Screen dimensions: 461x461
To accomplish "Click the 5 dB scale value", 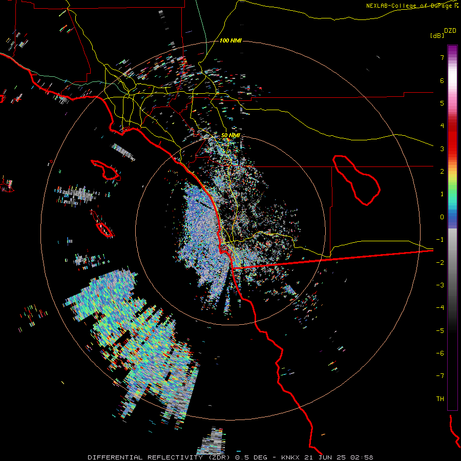I will 442,103.
